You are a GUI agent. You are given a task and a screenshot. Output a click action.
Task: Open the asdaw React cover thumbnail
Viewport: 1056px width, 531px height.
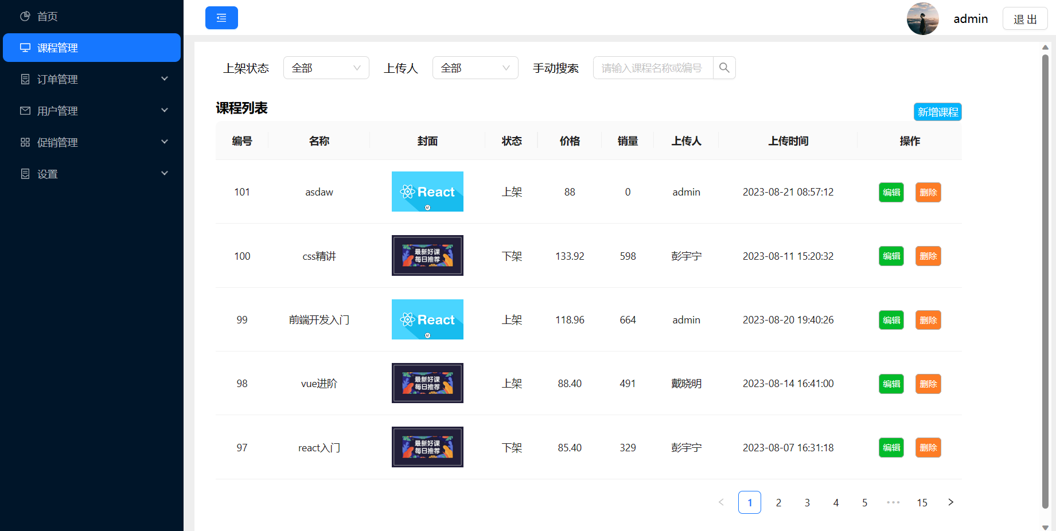click(427, 192)
